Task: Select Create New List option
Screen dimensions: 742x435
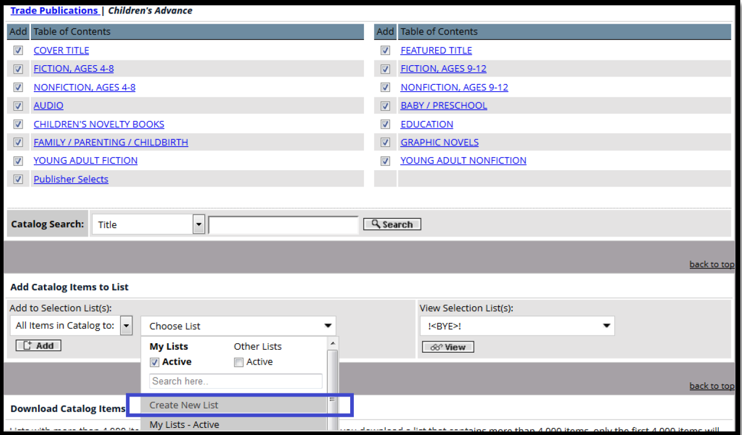Action: 184,405
